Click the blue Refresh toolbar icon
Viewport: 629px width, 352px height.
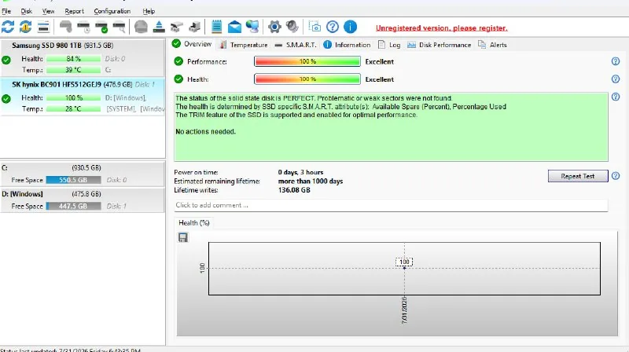point(8,27)
